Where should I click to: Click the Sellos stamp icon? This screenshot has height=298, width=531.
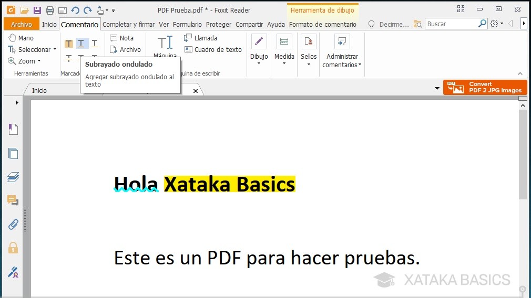click(x=309, y=41)
